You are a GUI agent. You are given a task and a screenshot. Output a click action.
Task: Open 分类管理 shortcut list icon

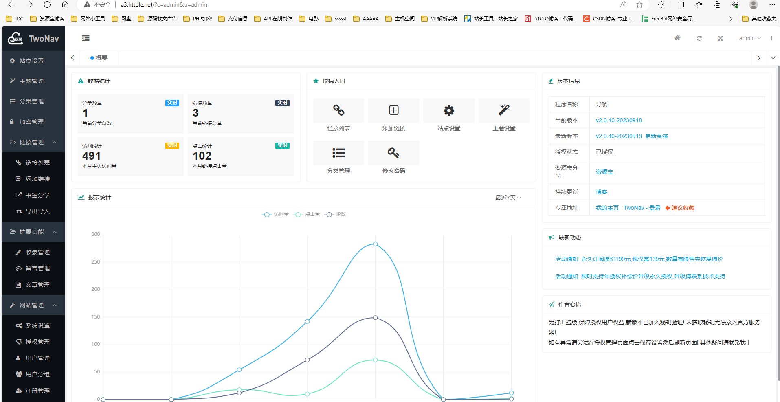tap(338, 153)
